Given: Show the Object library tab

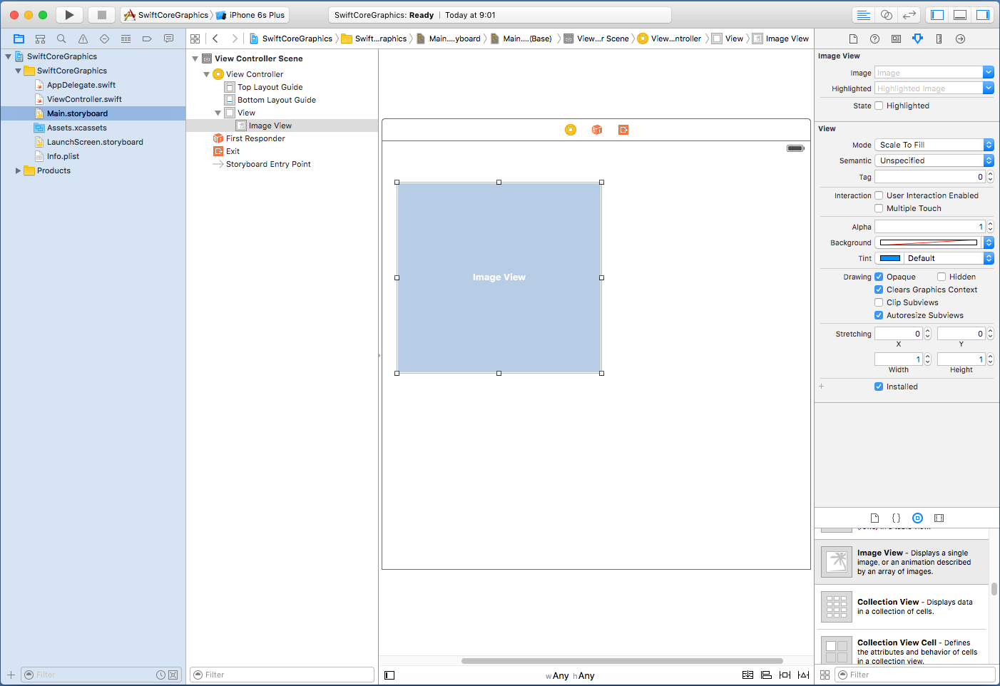Looking at the screenshot, I should pos(917,518).
